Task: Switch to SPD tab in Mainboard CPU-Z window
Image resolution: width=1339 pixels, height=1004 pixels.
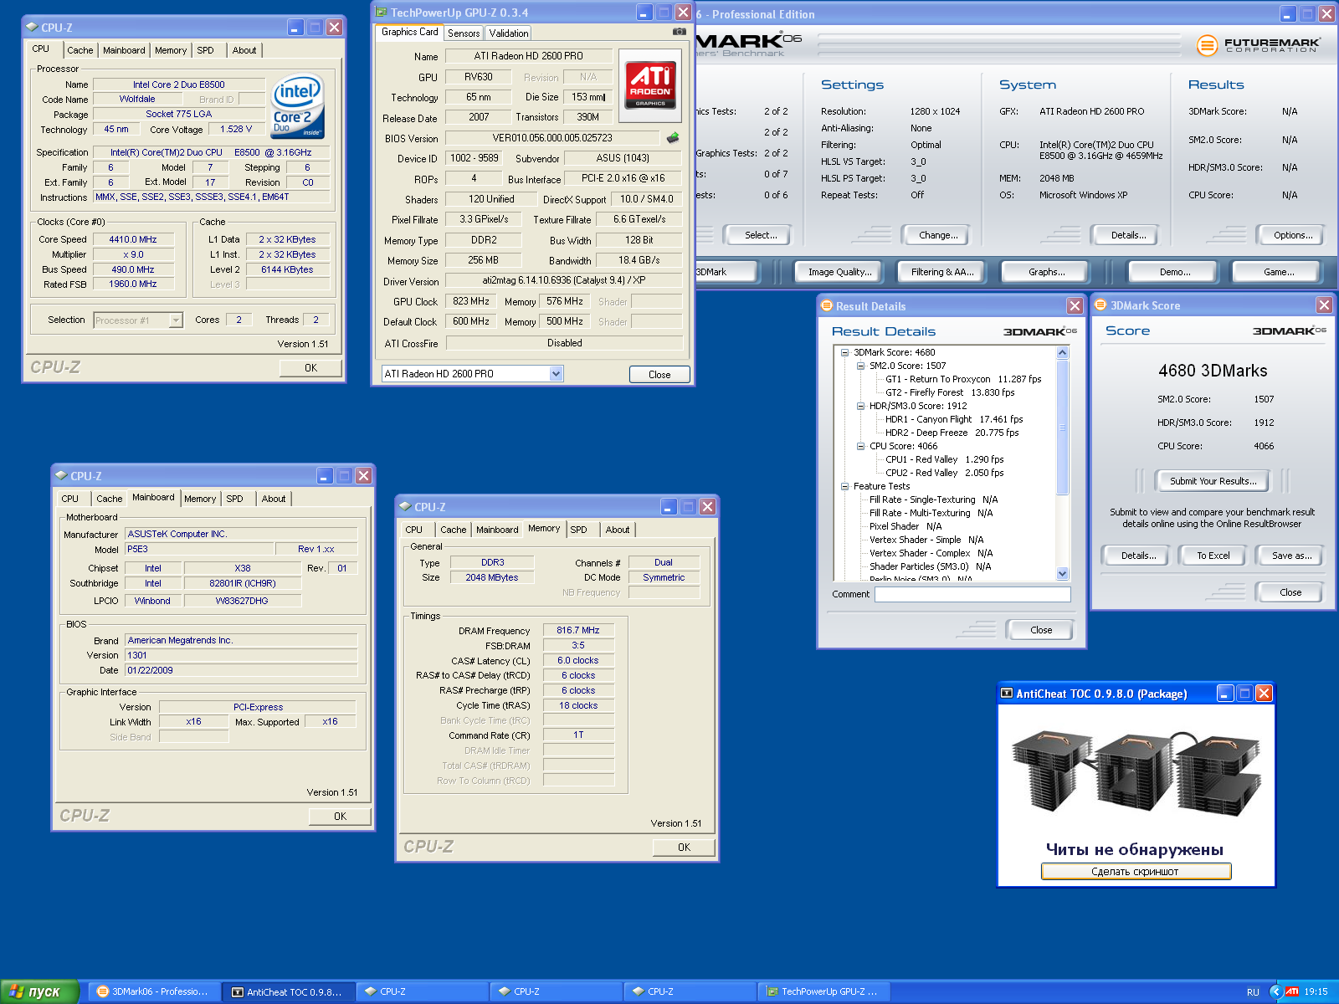Action: [235, 499]
